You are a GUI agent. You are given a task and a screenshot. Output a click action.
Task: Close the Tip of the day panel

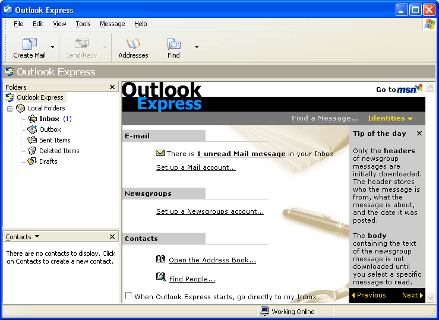(419, 134)
